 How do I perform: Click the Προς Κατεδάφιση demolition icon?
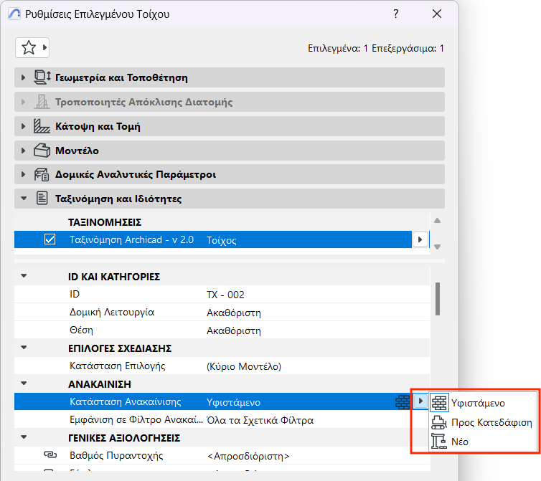(x=439, y=422)
